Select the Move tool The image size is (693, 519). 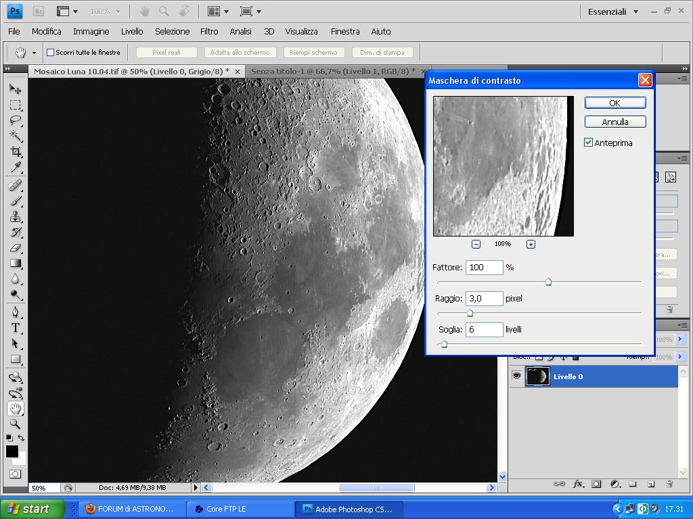[x=15, y=89]
